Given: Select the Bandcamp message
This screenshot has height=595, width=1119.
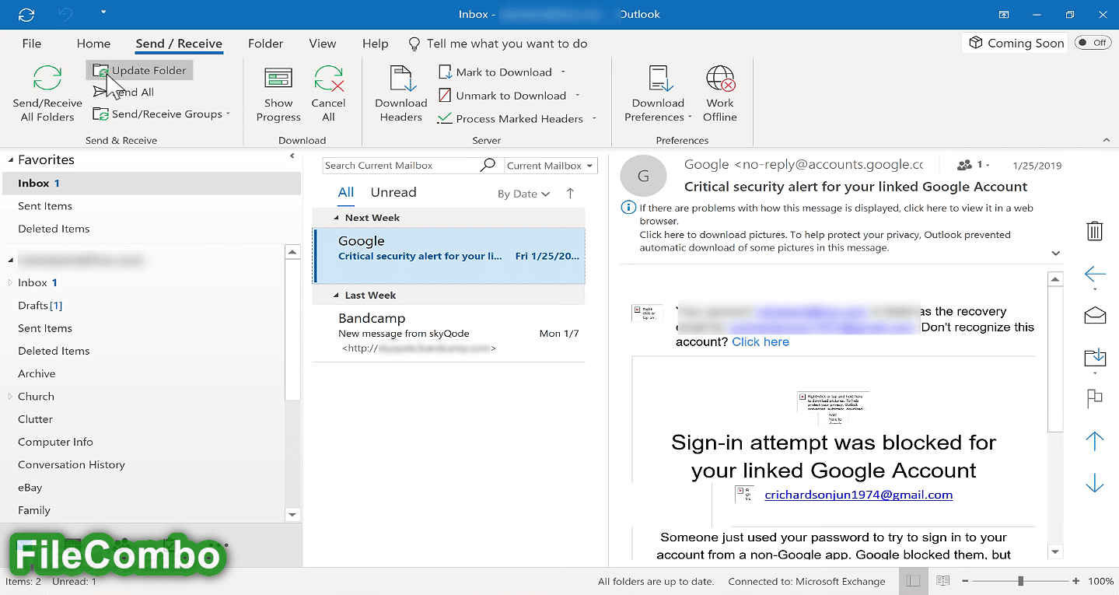Looking at the screenshot, I should 449,334.
